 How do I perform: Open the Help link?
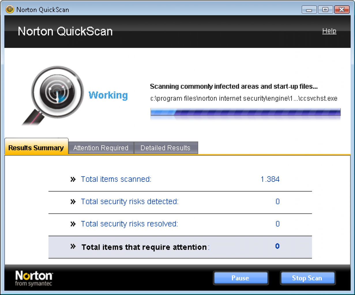coord(329,31)
